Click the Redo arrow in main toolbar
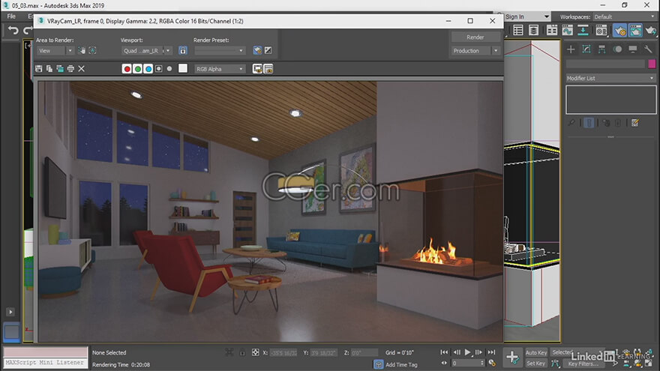The height and width of the screenshot is (371, 660). pos(28,30)
